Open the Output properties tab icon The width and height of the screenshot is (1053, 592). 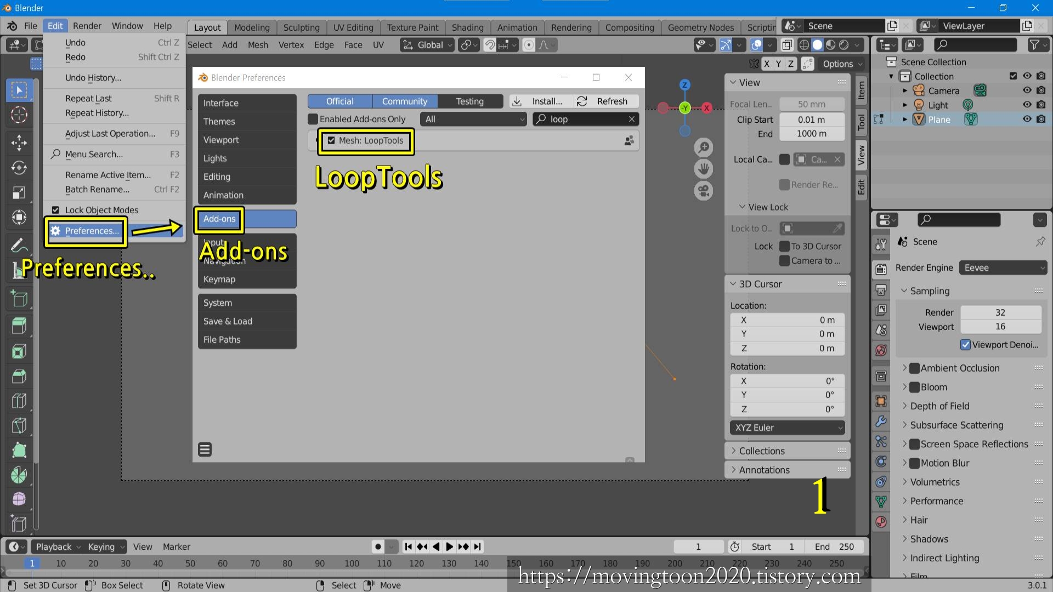tap(881, 289)
